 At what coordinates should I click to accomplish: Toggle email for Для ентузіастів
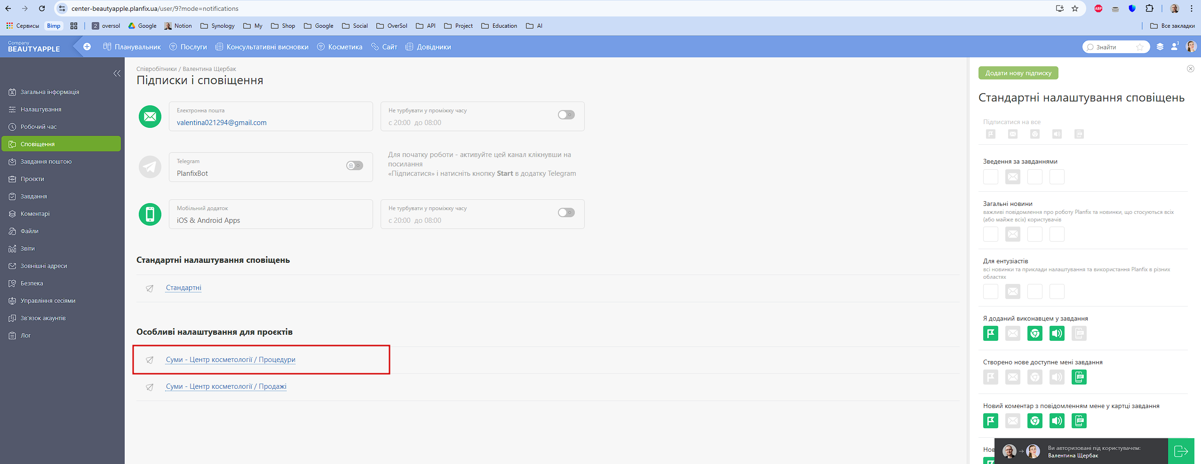click(x=1013, y=291)
